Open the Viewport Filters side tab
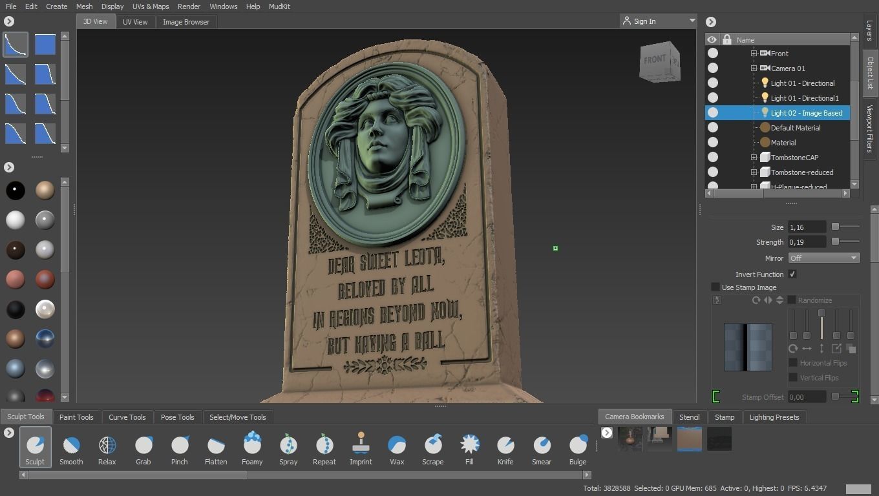Image resolution: width=879 pixels, height=496 pixels. point(870,129)
